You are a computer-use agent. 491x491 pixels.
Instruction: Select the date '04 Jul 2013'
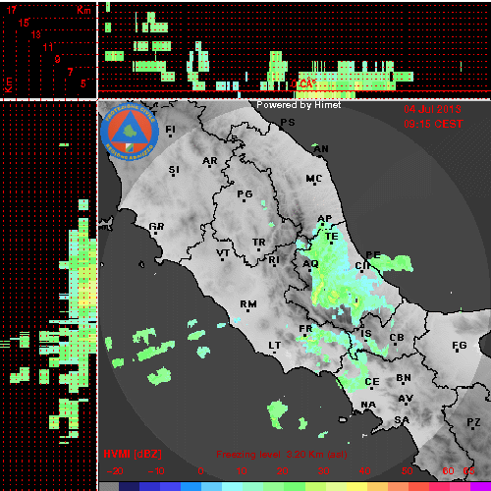point(432,109)
